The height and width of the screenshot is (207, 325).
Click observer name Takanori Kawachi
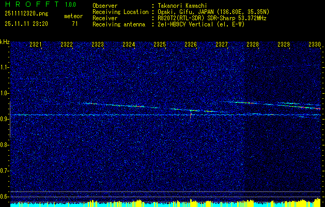point(182,6)
